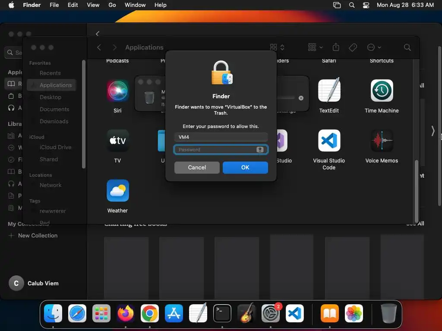The width and height of the screenshot is (442, 331).
Task: Select the VM4 username field
Action: (x=221, y=137)
